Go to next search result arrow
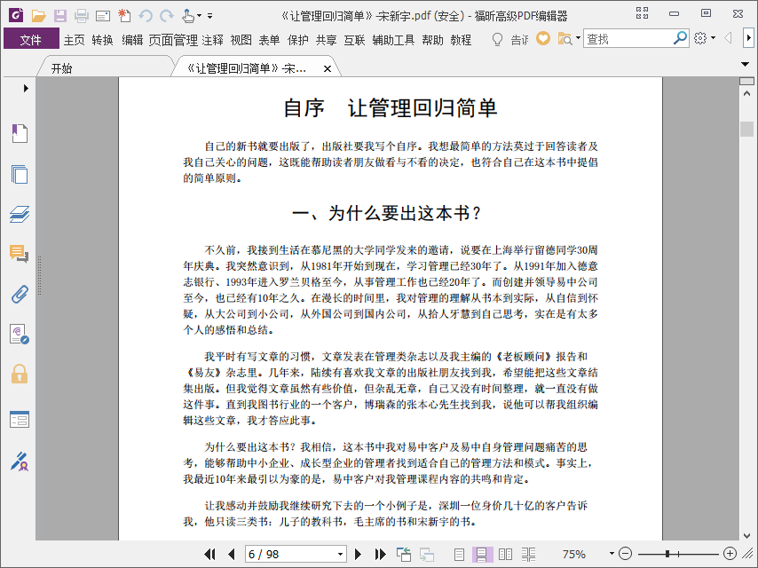758x568 pixels. click(x=749, y=38)
